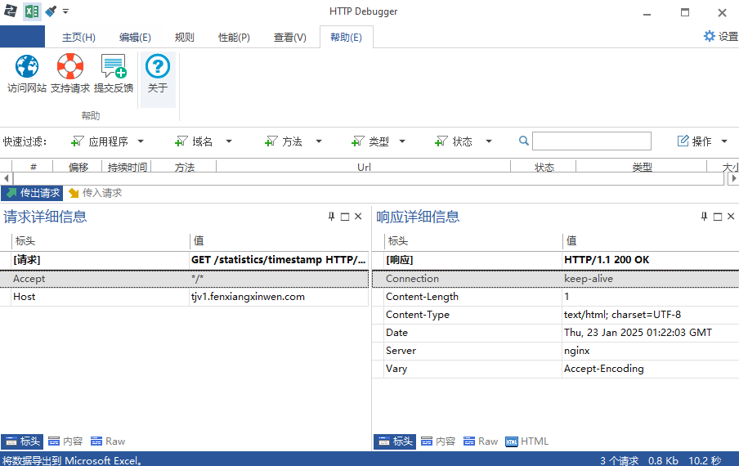The height and width of the screenshot is (466, 739).
Task: Select request panel Content (内容) tab
Action: [x=65, y=441]
